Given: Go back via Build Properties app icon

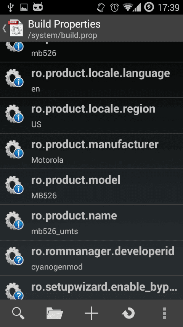Looking at the screenshot, I should click(x=16, y=28).
